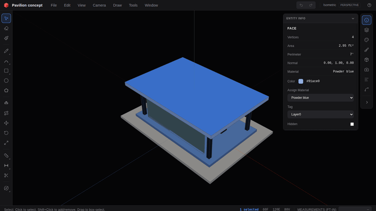This screenshot has width=376, height=211.
Task: Open the Draw menu
Action: (117, 5)
